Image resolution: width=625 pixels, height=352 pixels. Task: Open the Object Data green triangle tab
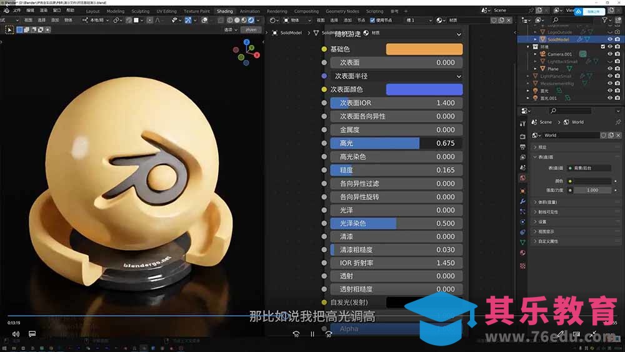pos(522,243)
